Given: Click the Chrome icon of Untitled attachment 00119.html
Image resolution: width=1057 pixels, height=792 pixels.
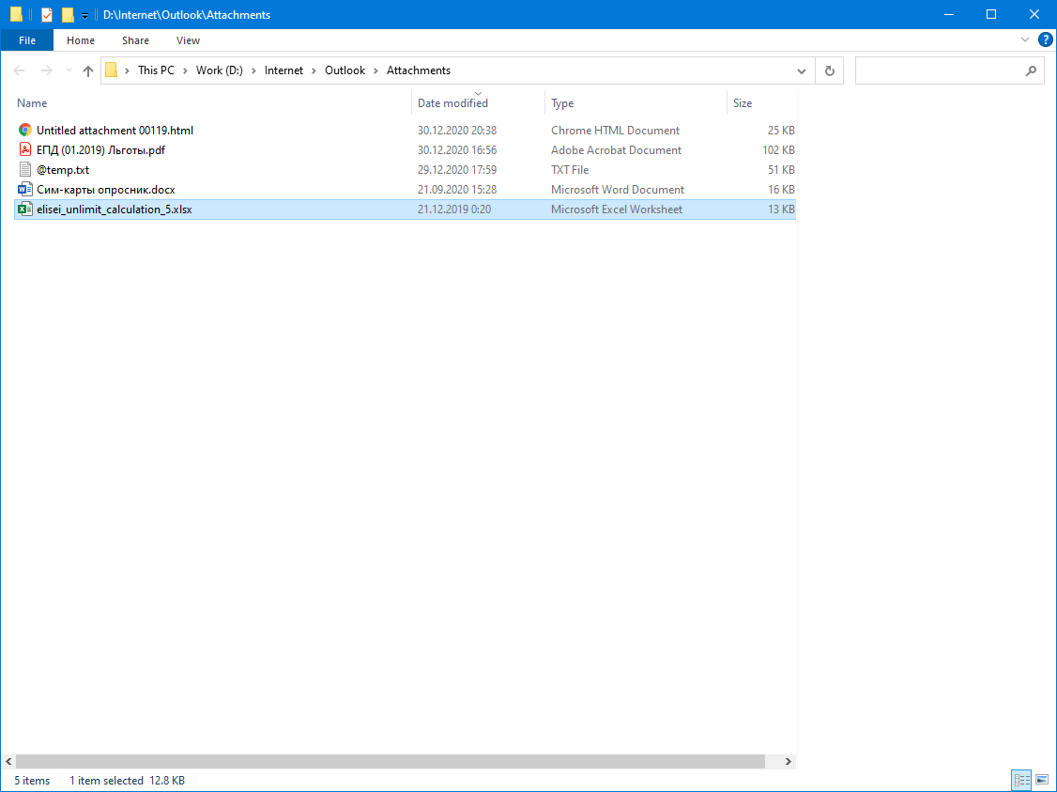Looking at the screenshot, I should tap(25, 131).
